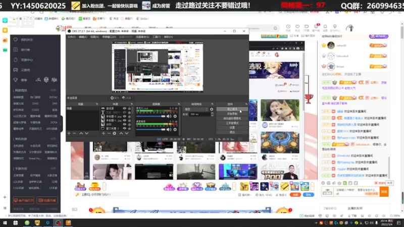
Task: Unlock the 未标题-2.png source lock
Action: (129, 117)
